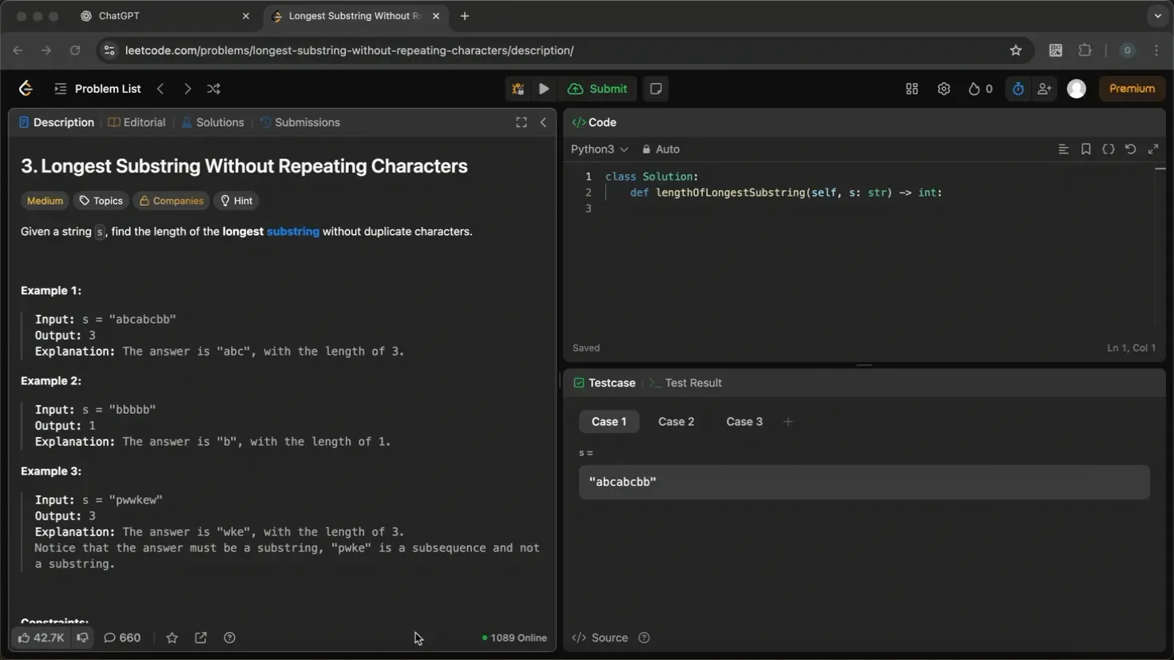Start the timer stopwatch icon
This screenshot has height=660, width=1174.
[x=1017, y=89]
